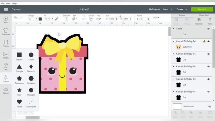Insert a Circle shape
The image size is (215, 121).
point(31,56)
